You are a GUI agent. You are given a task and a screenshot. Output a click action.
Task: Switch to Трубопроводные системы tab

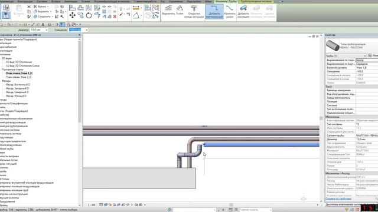pos(256,1)
